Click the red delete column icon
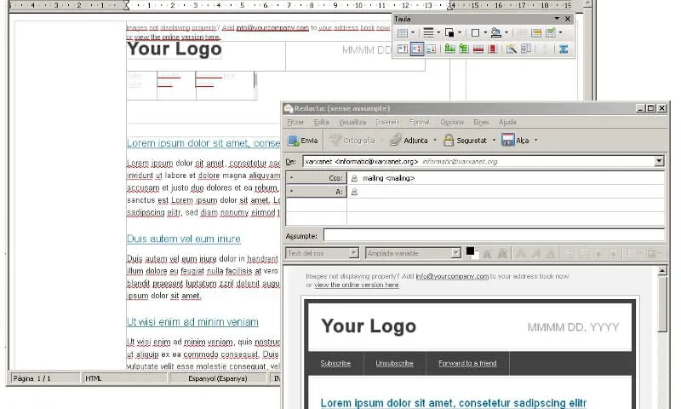The width and height of the screenshot is (681, 409). point(493,49)
